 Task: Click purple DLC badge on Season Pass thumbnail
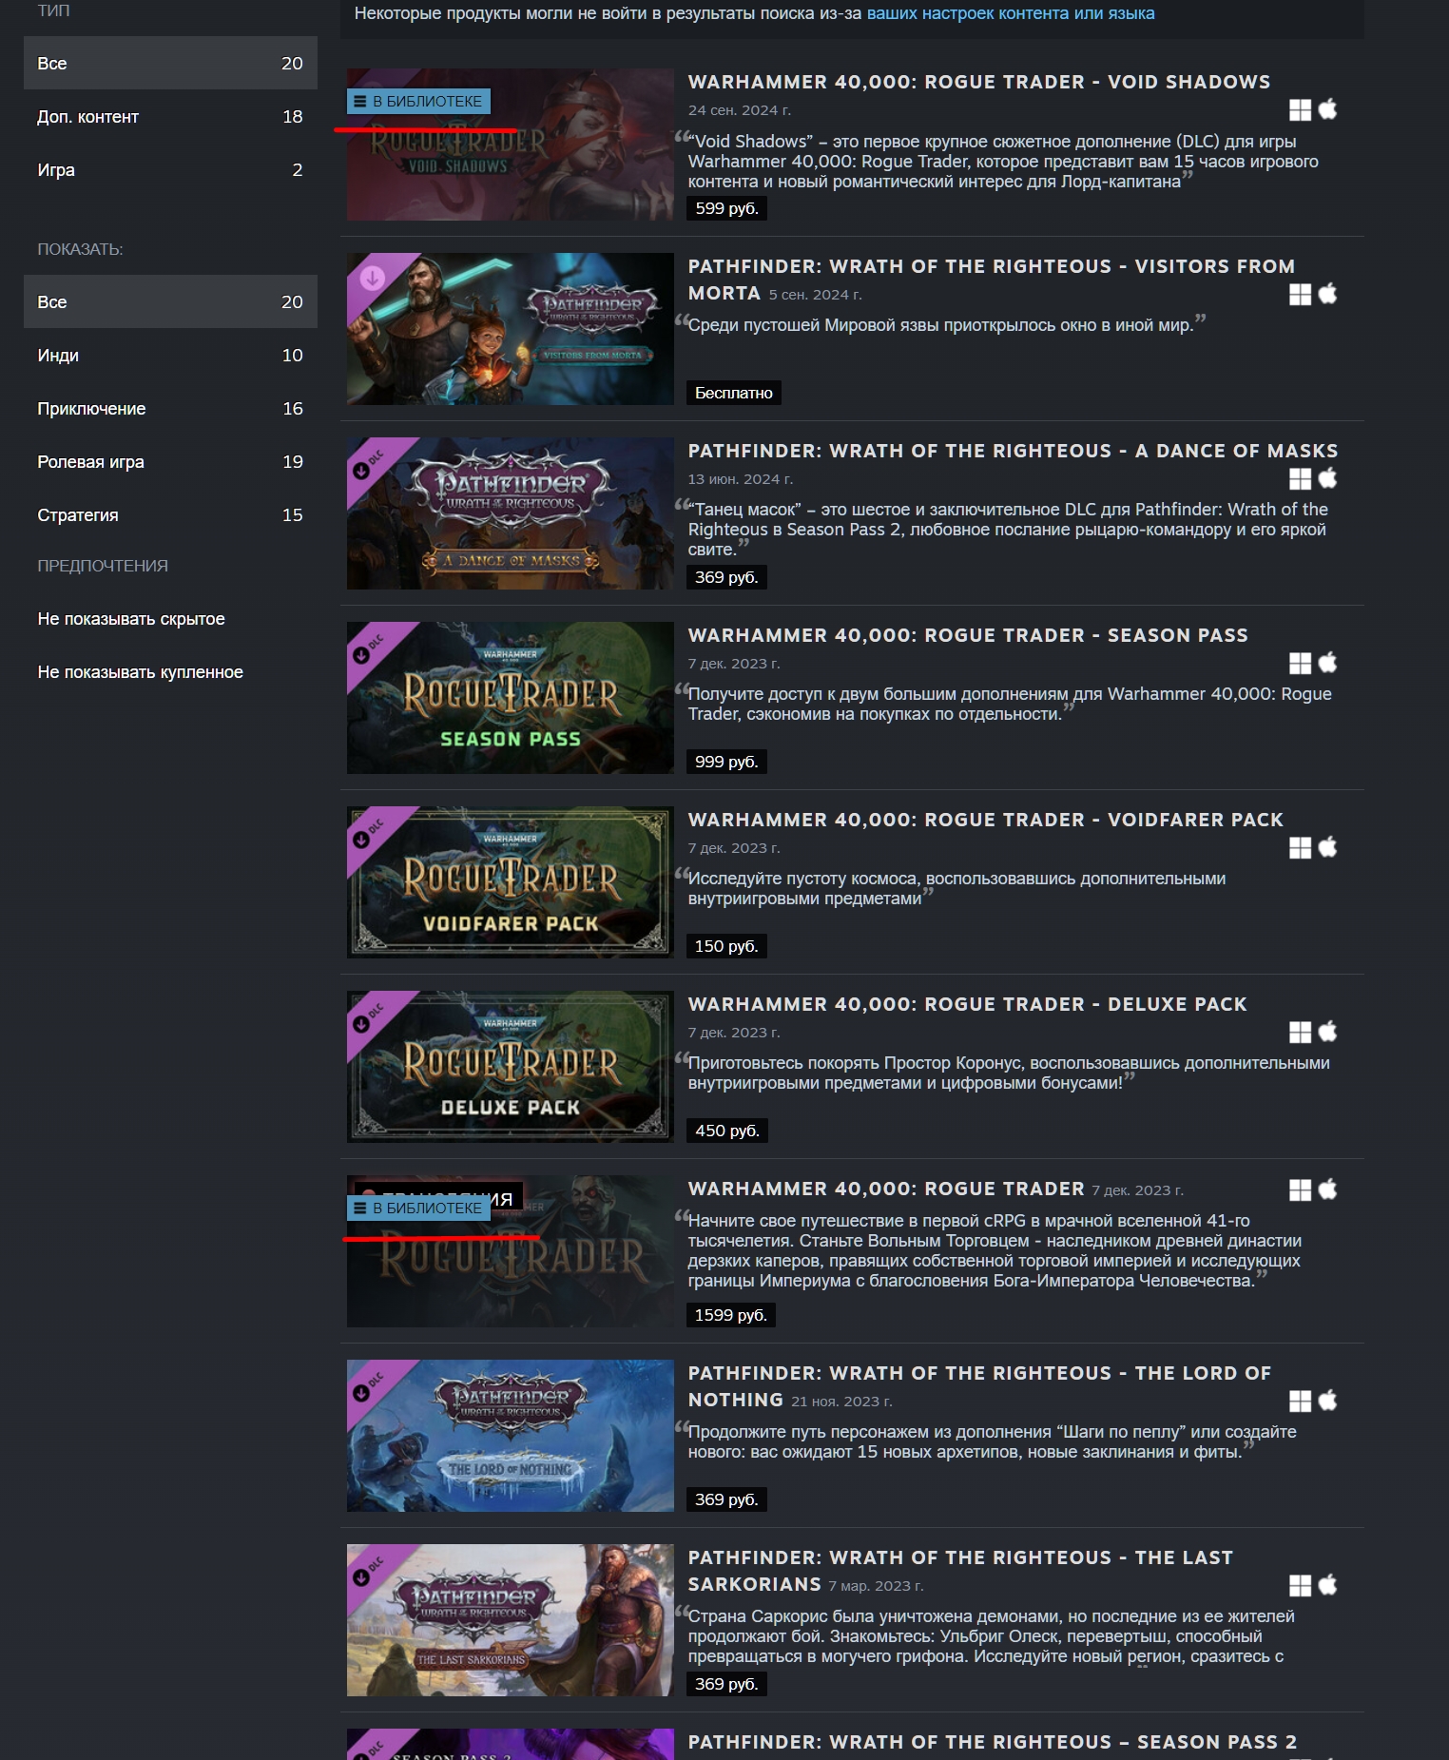tap(371, 648)
